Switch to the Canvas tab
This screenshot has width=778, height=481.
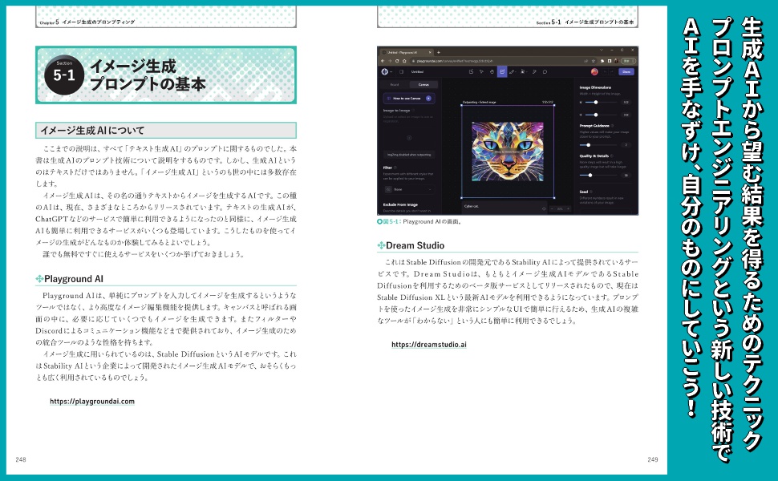(422, 84)
